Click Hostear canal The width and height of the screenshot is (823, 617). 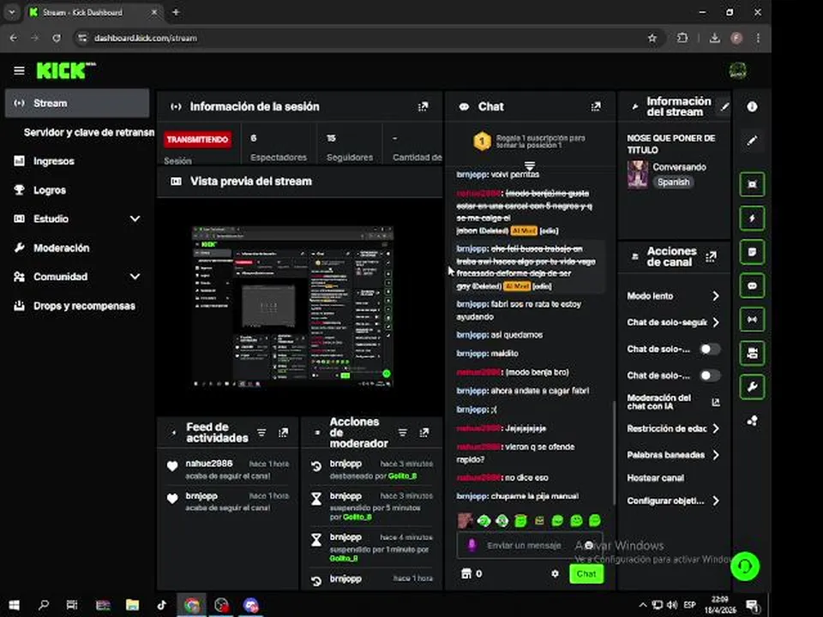[x=656, y=478]
